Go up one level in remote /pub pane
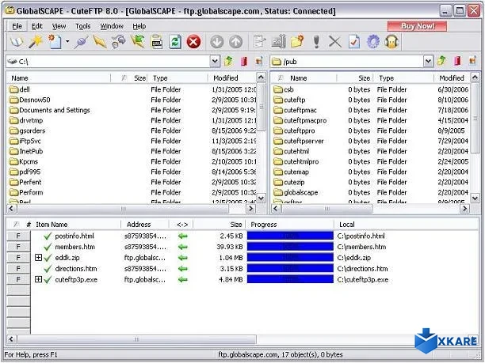Viewport: 485px width, 363px height. pyautogui.click(x=441, y=61)
